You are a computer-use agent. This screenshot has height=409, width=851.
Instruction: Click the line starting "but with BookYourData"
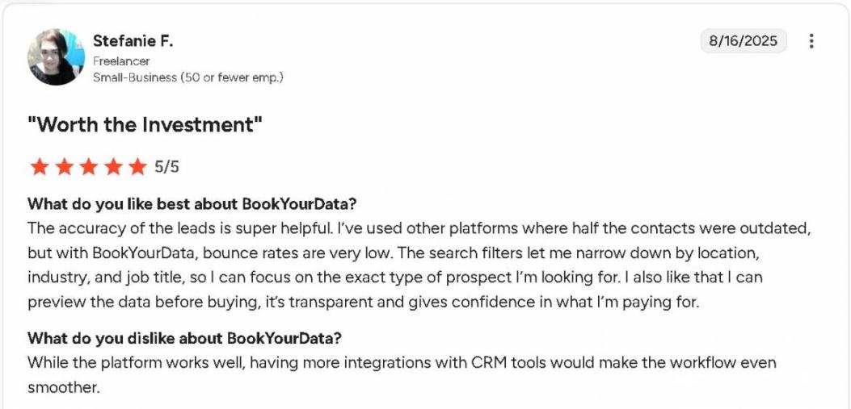393,252
